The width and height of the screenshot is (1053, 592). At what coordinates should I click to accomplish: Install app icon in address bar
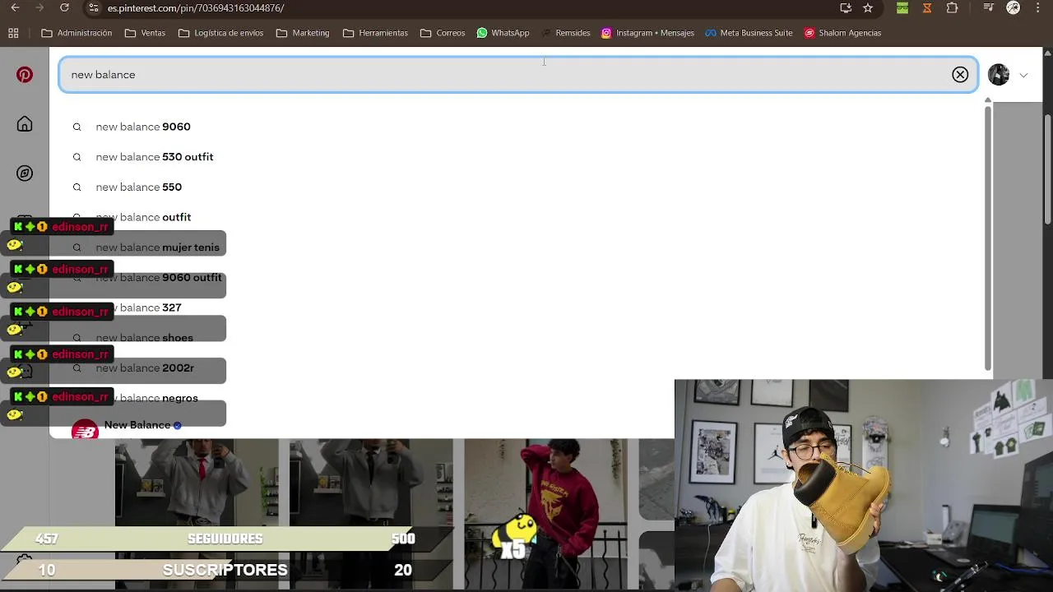846,7
